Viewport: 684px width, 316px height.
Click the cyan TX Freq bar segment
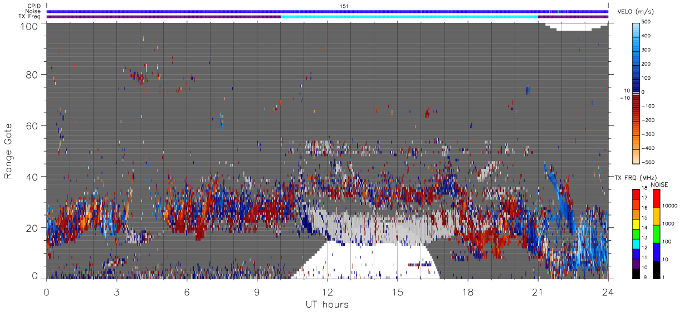(x=409, y=16)
